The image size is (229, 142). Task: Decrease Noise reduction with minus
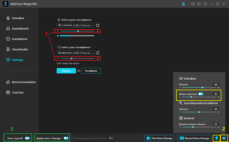click(180, 97)
